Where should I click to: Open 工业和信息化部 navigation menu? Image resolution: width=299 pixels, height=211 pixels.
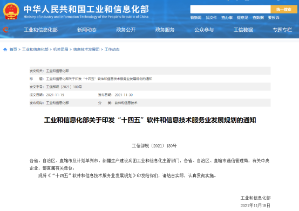click(40, 30)
